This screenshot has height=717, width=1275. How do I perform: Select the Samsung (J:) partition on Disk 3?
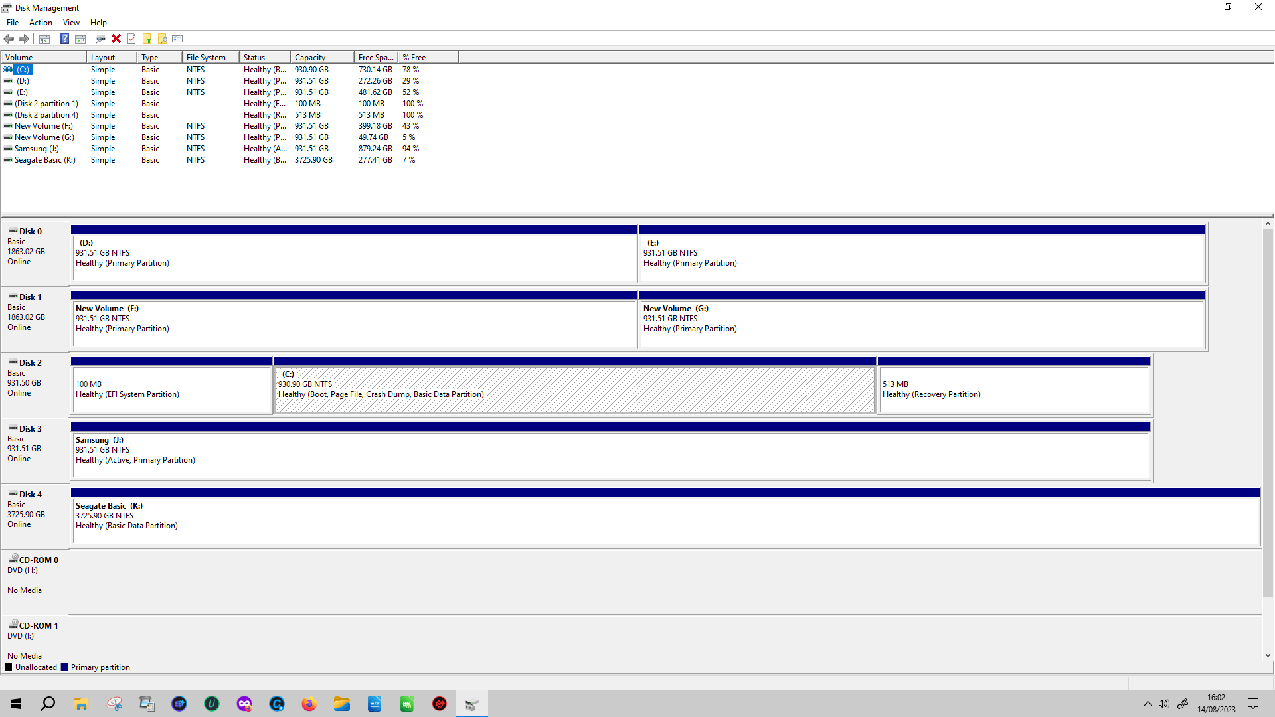(x=611, y=455)
